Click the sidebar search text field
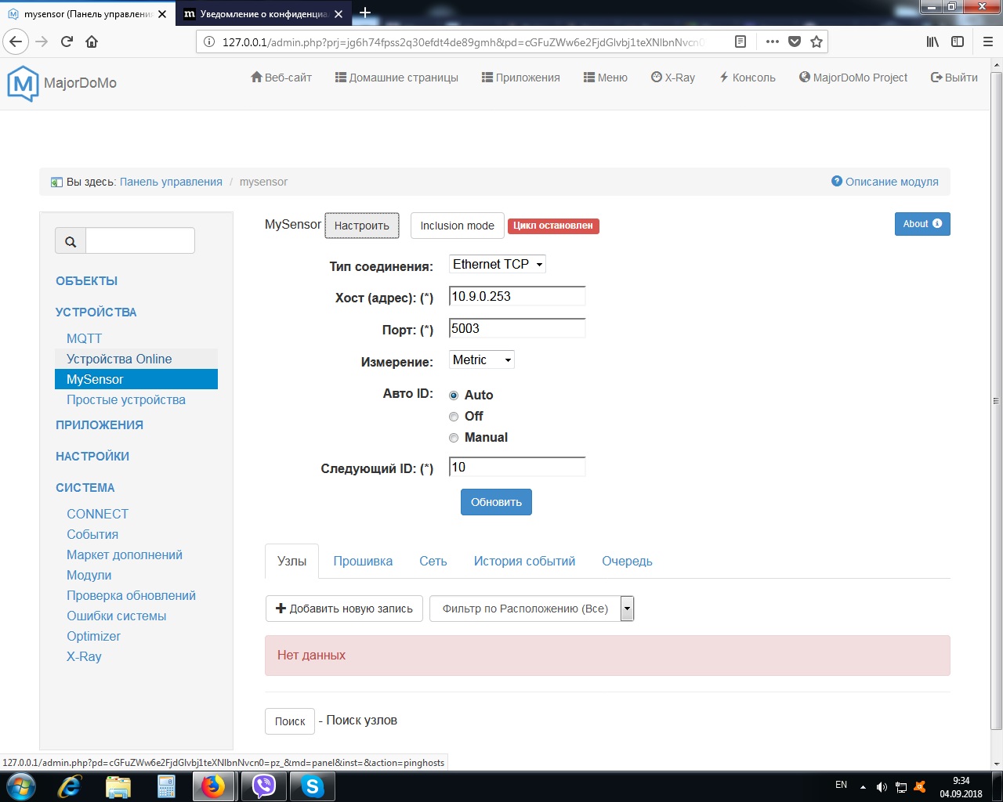Screen dimensions: 1003x802 click(x=140, y=241)
